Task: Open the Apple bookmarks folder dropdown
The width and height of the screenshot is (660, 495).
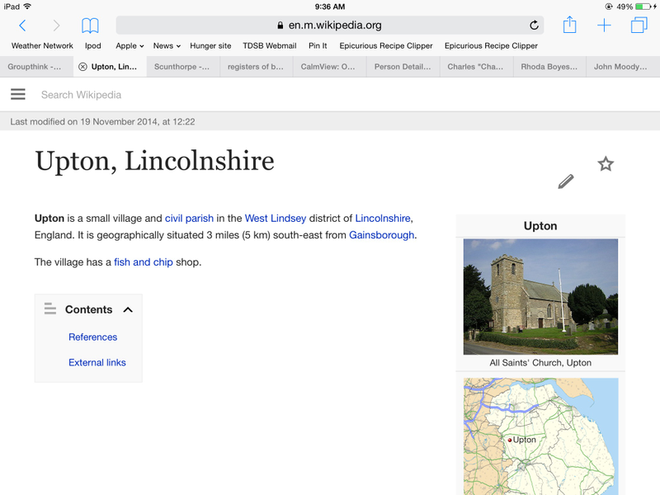Action: click(130, 45)
